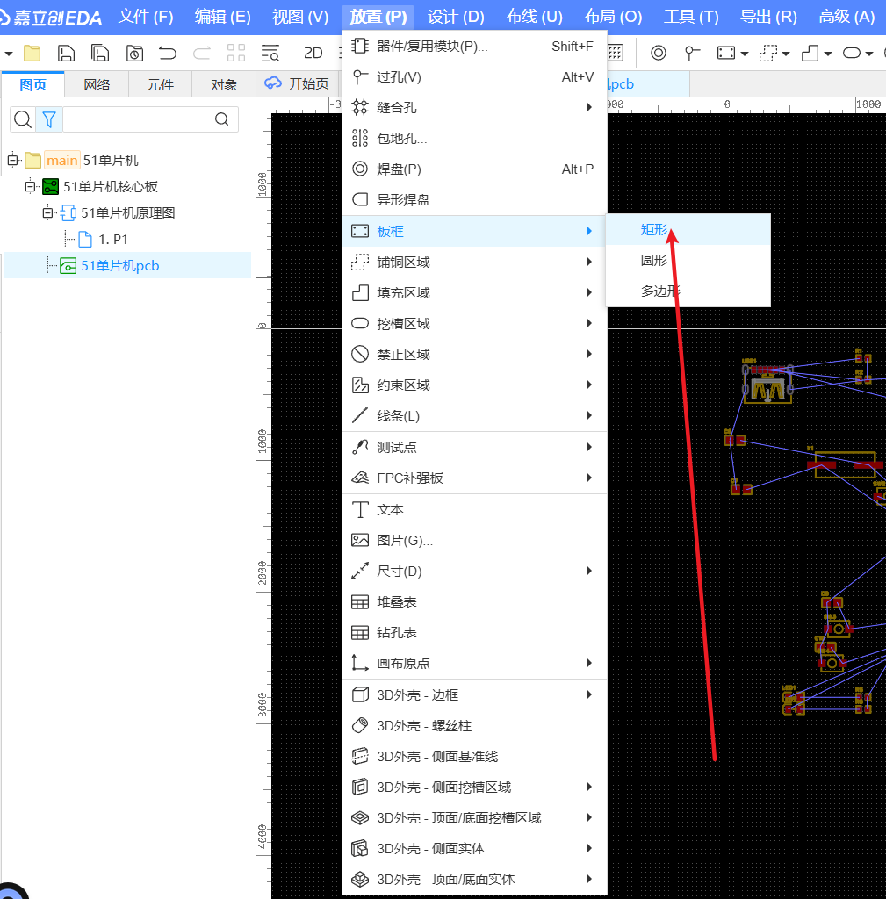This screenshot has width=886, height=899.
Task: Collapse the 51单片机原理图 schematic node
Action: click(x=47, y=212)
